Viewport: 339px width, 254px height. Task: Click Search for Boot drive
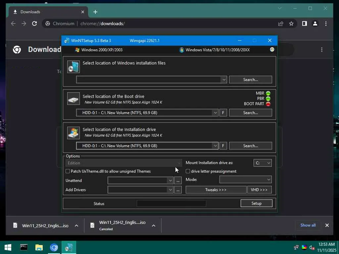coord(251,112)
